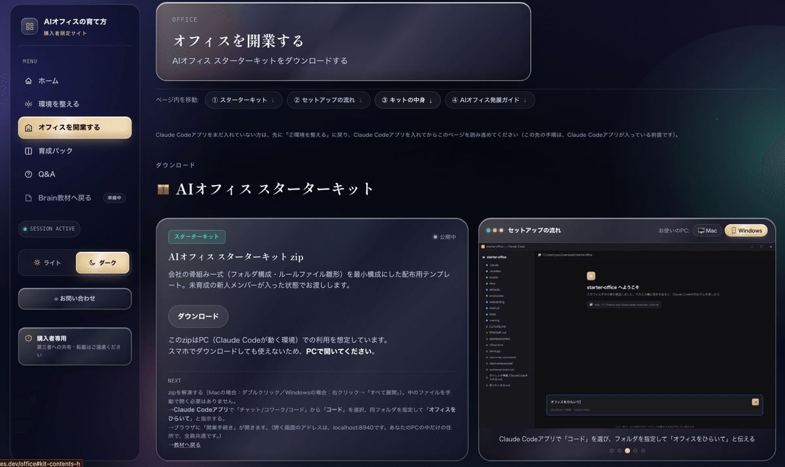The image size is (785, 467).
Task: Jump to ④ AIオフィス発展ガイド section
Action: pyautogui.click(x=490, y=100)
